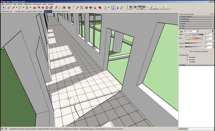The height and width of the screenshot is (131, 215).
Task: Switch to the лестница 1 scene tab
Action: tap(66, 11)
